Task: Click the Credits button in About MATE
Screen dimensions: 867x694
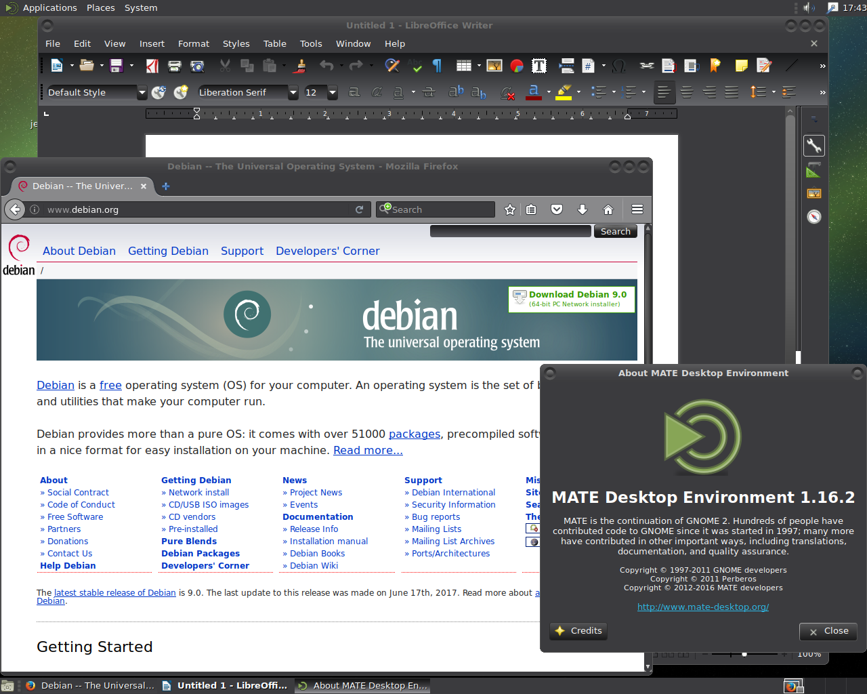Action: tap(578, 631)
